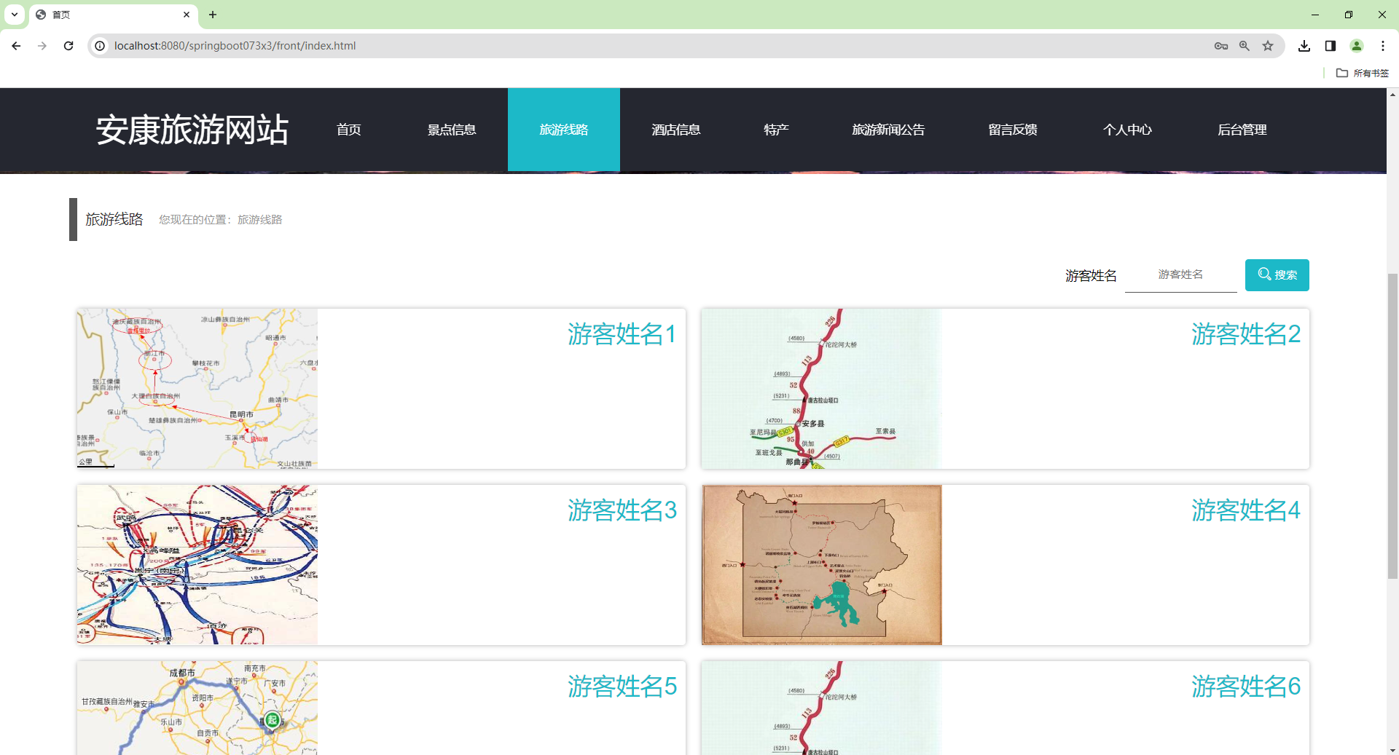Bookmark this page with the star

1268,46
